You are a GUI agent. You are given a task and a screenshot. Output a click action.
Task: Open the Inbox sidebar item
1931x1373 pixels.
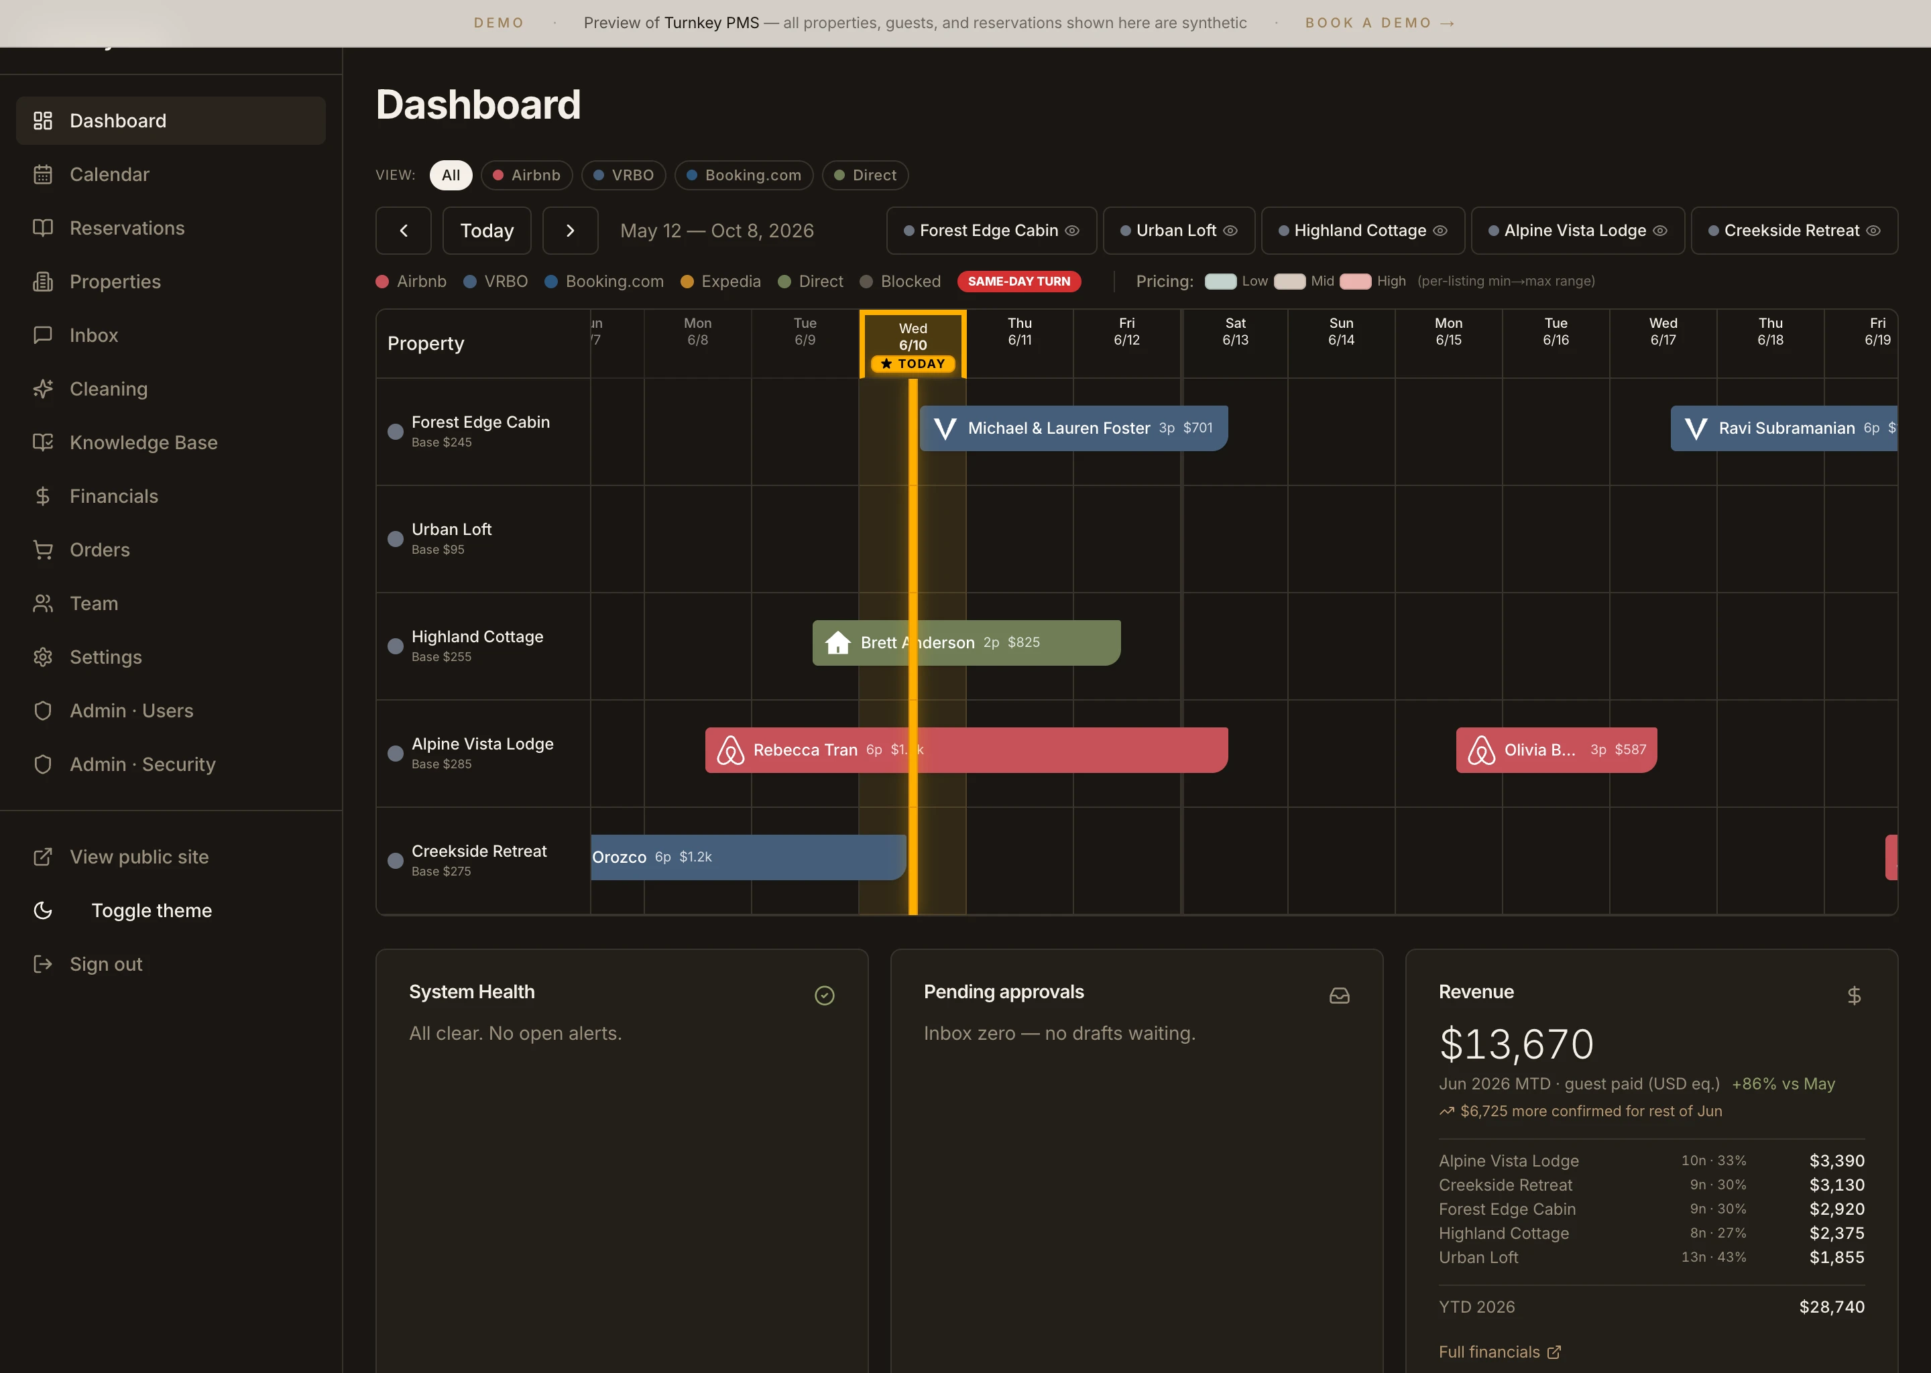[171, 336]
